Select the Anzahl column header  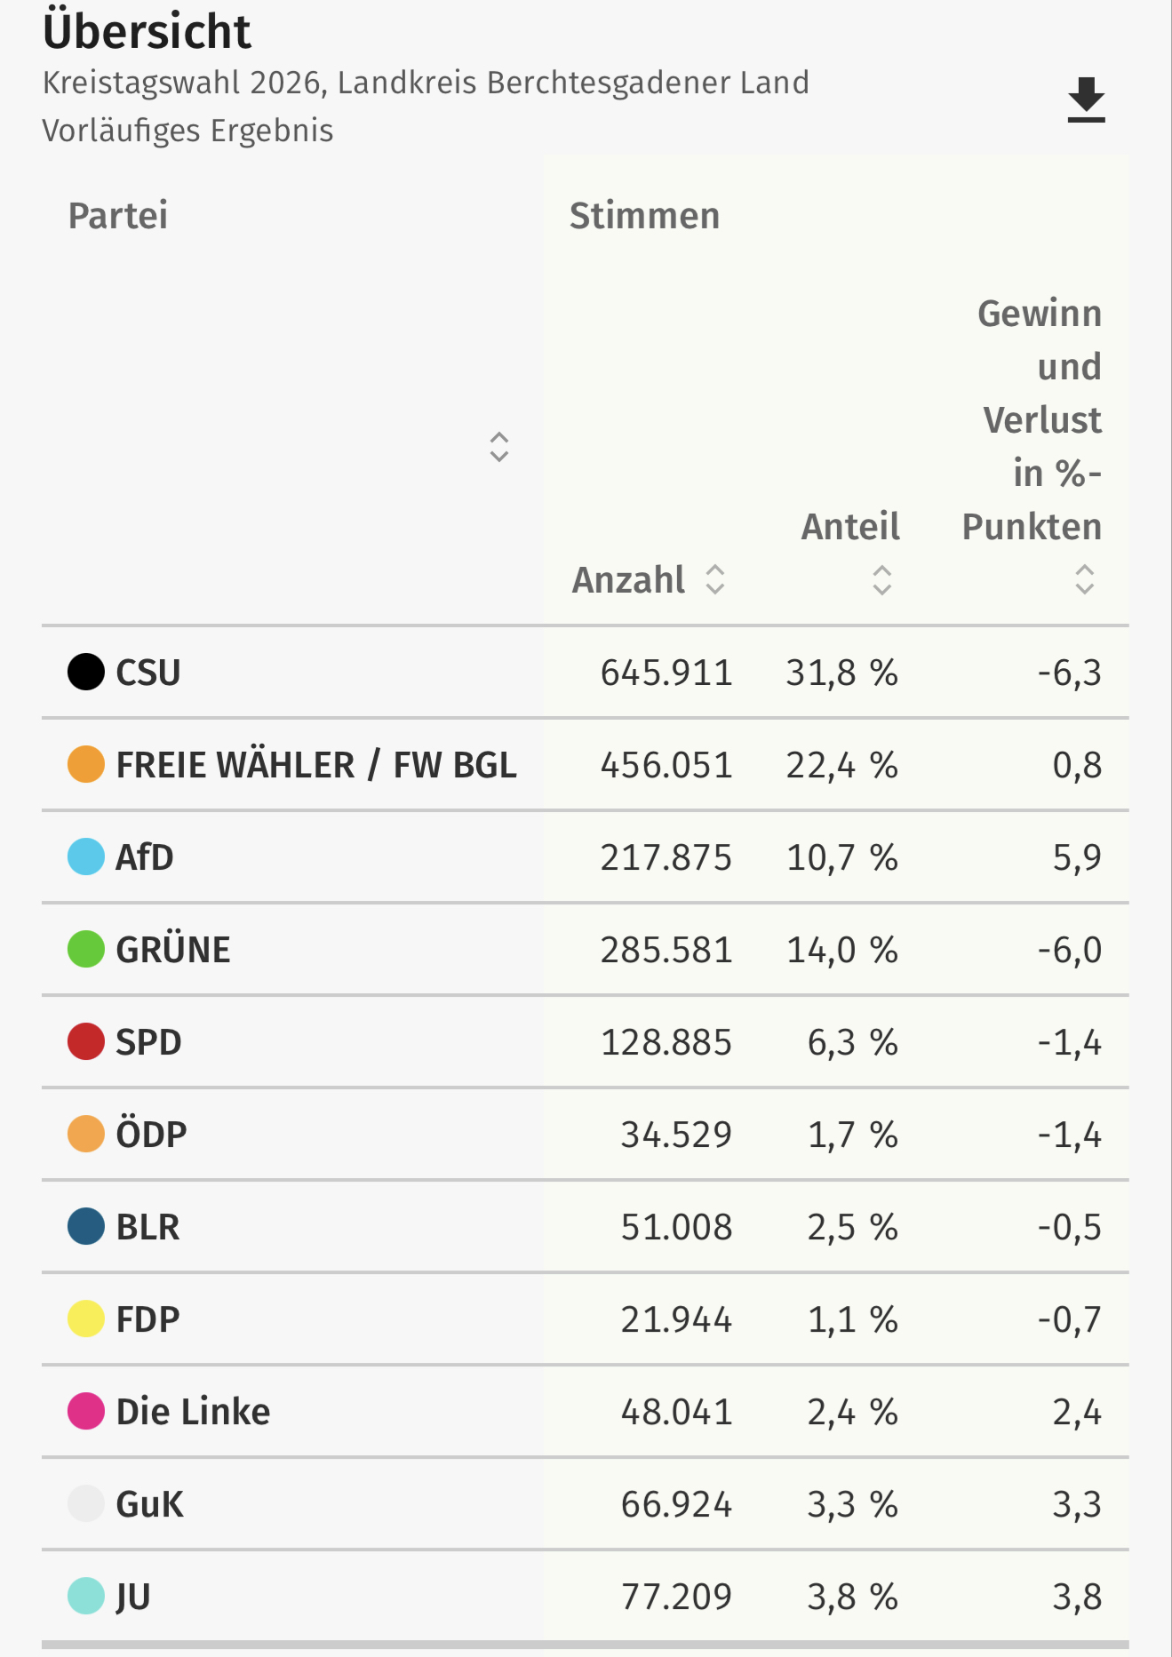628,580
